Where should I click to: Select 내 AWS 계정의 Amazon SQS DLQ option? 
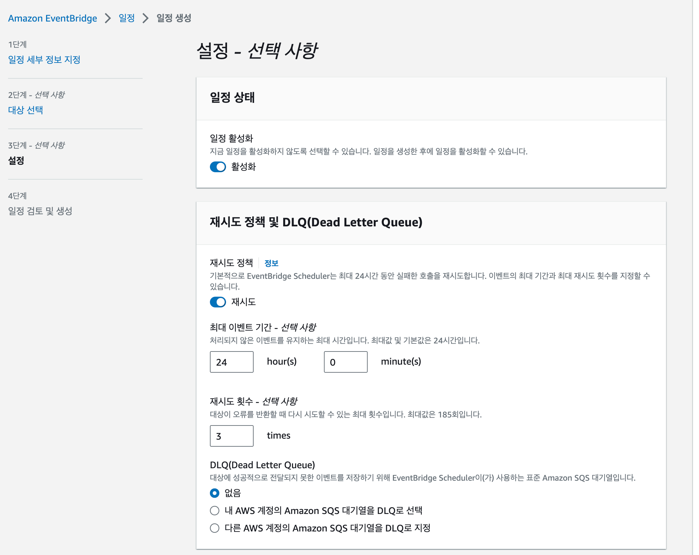[215, 511]
